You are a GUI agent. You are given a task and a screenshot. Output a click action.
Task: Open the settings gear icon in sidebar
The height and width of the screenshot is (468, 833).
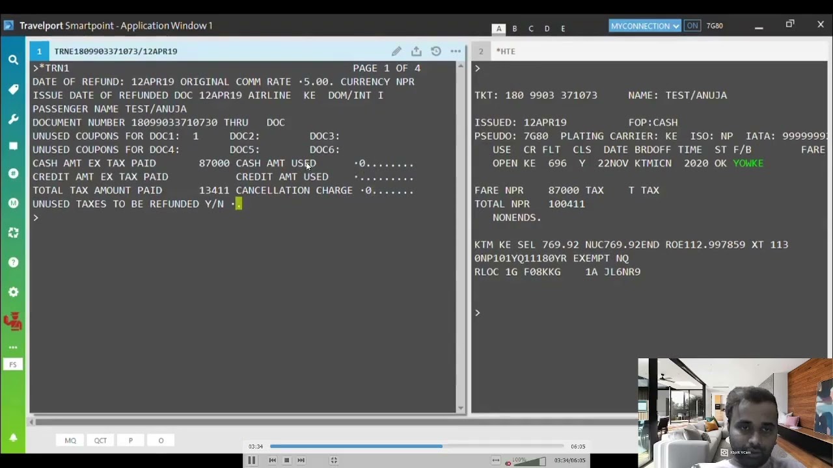(x=13, y=292)
